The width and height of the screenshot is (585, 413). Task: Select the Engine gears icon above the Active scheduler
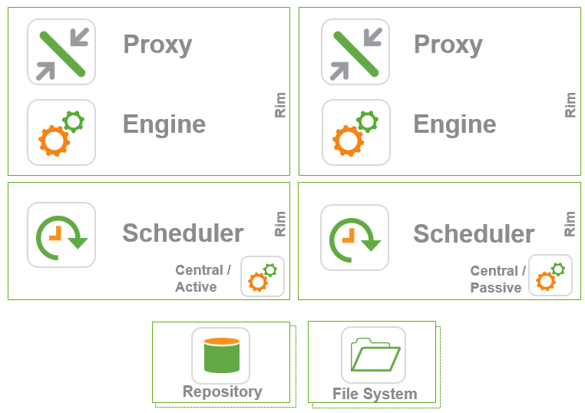click(x=61, y=132)
